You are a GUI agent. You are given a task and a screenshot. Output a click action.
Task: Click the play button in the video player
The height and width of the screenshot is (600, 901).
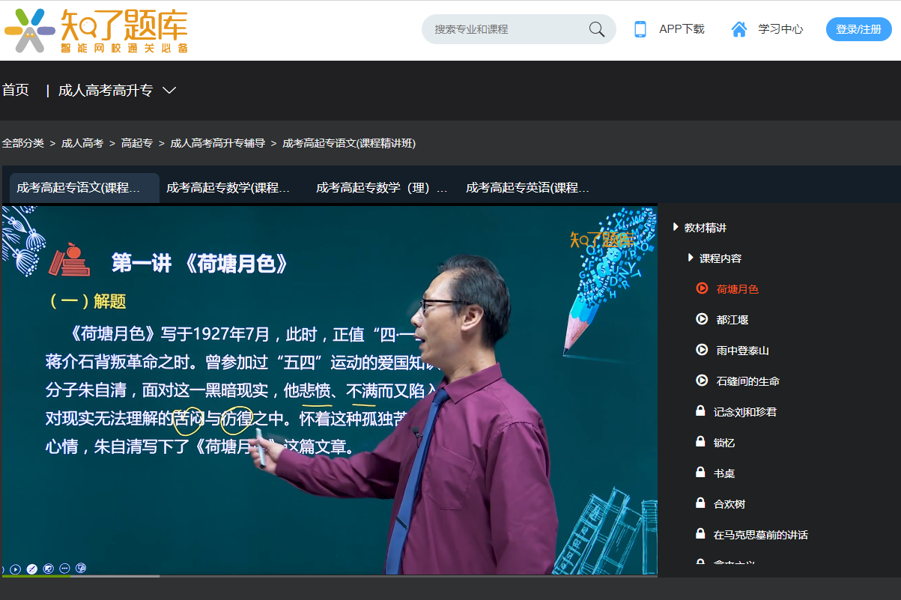[x=15, y=568]
